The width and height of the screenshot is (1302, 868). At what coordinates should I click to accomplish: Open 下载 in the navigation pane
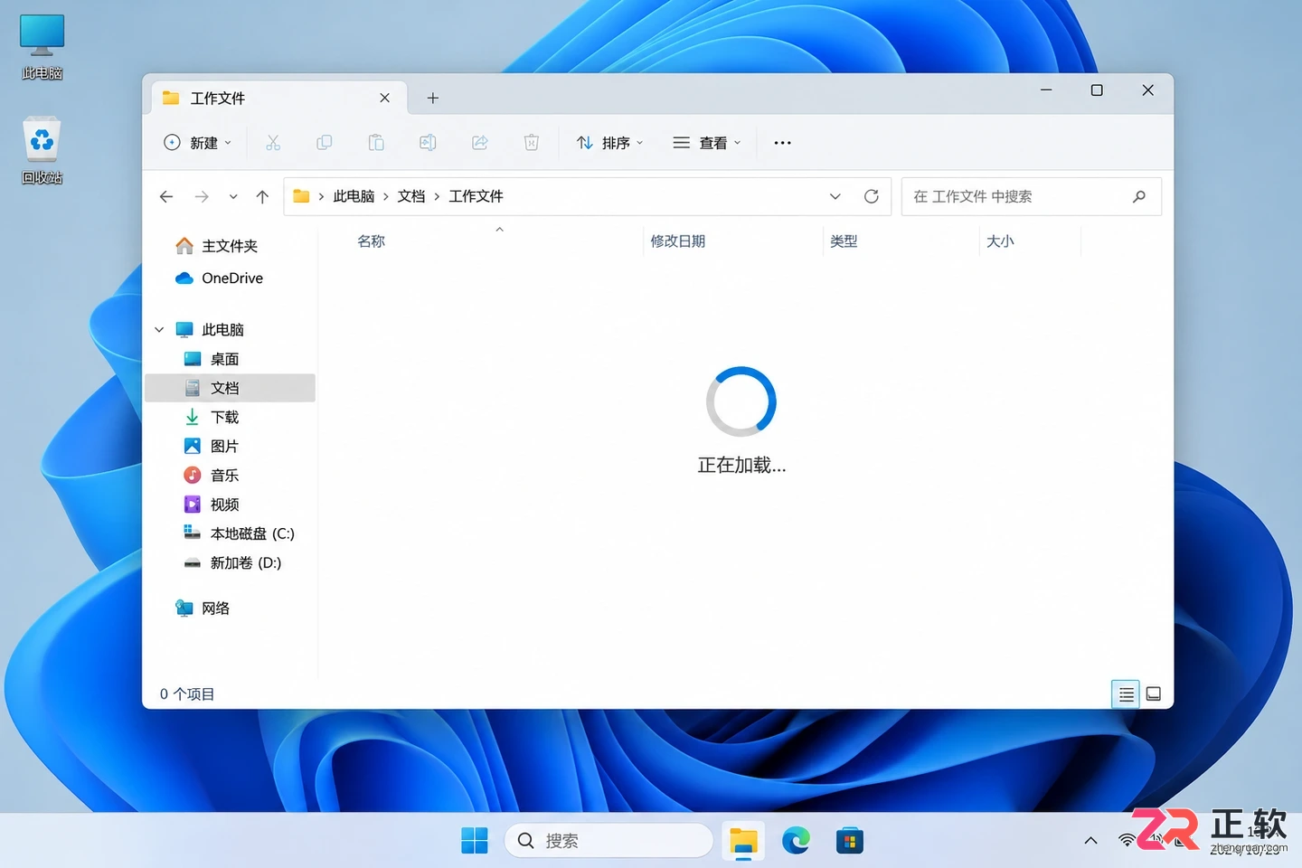pyautogui.click(x=212, y=417)
